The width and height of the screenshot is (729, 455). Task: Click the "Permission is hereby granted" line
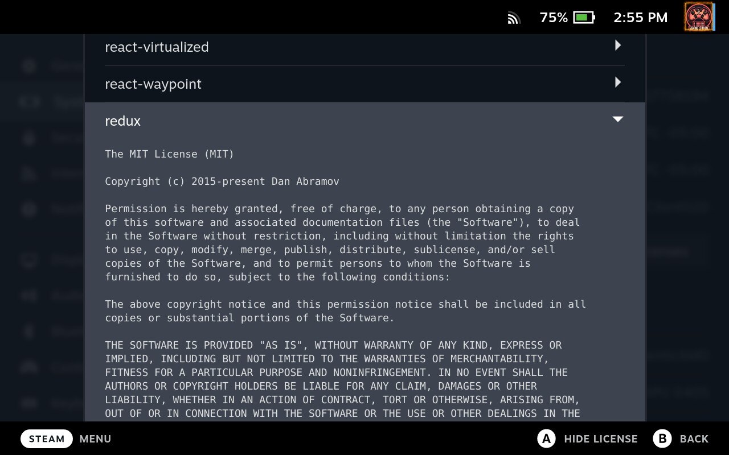(x=339, y=209)
